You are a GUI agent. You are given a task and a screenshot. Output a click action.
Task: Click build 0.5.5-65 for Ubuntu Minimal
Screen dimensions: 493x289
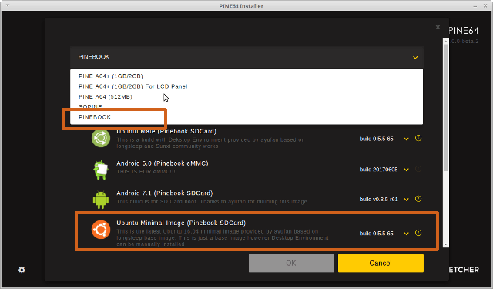[x=377, y=234]
